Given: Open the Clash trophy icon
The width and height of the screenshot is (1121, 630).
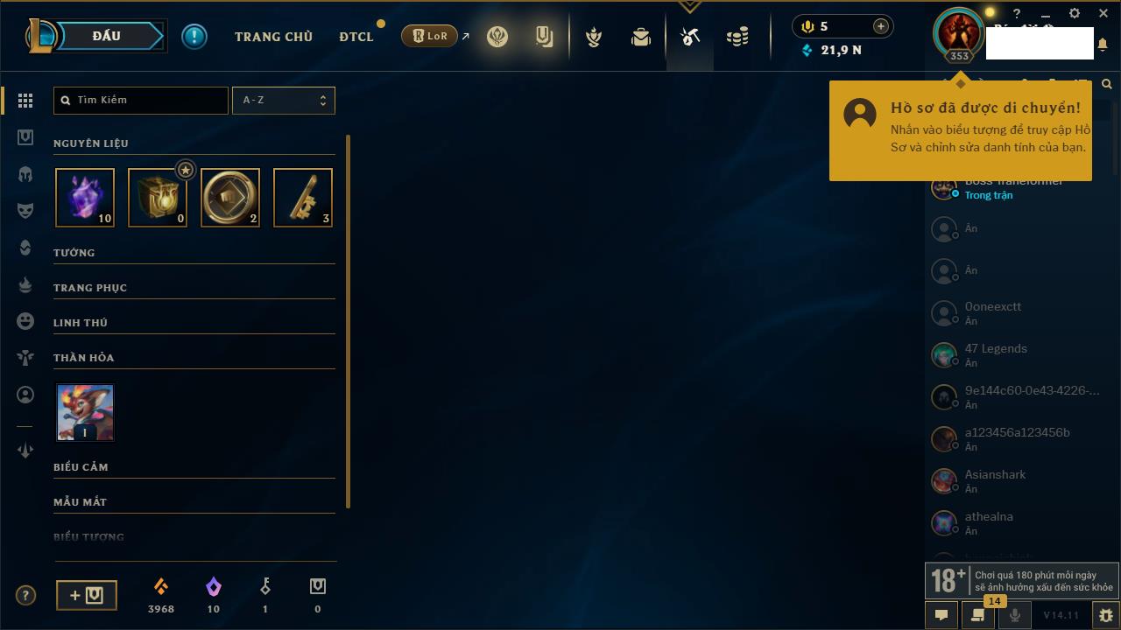Looking at the screenshot, I should pos(594,37).
